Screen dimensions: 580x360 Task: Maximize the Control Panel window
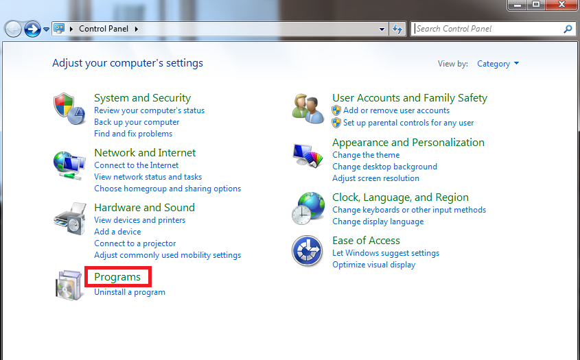coord(535,5)
